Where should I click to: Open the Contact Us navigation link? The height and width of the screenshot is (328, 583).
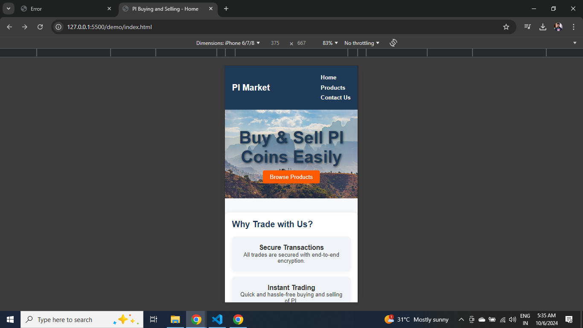click(335, 97)
